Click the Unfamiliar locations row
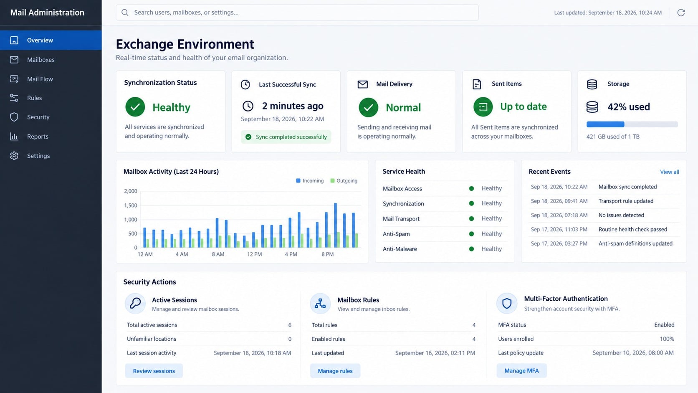 (x=209, y=339)
